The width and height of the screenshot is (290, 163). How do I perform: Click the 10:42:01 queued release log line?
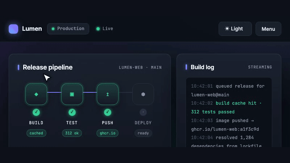tap(228, 90)
